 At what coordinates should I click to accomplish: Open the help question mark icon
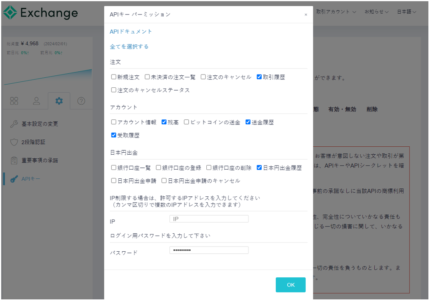tap(81, 101)
